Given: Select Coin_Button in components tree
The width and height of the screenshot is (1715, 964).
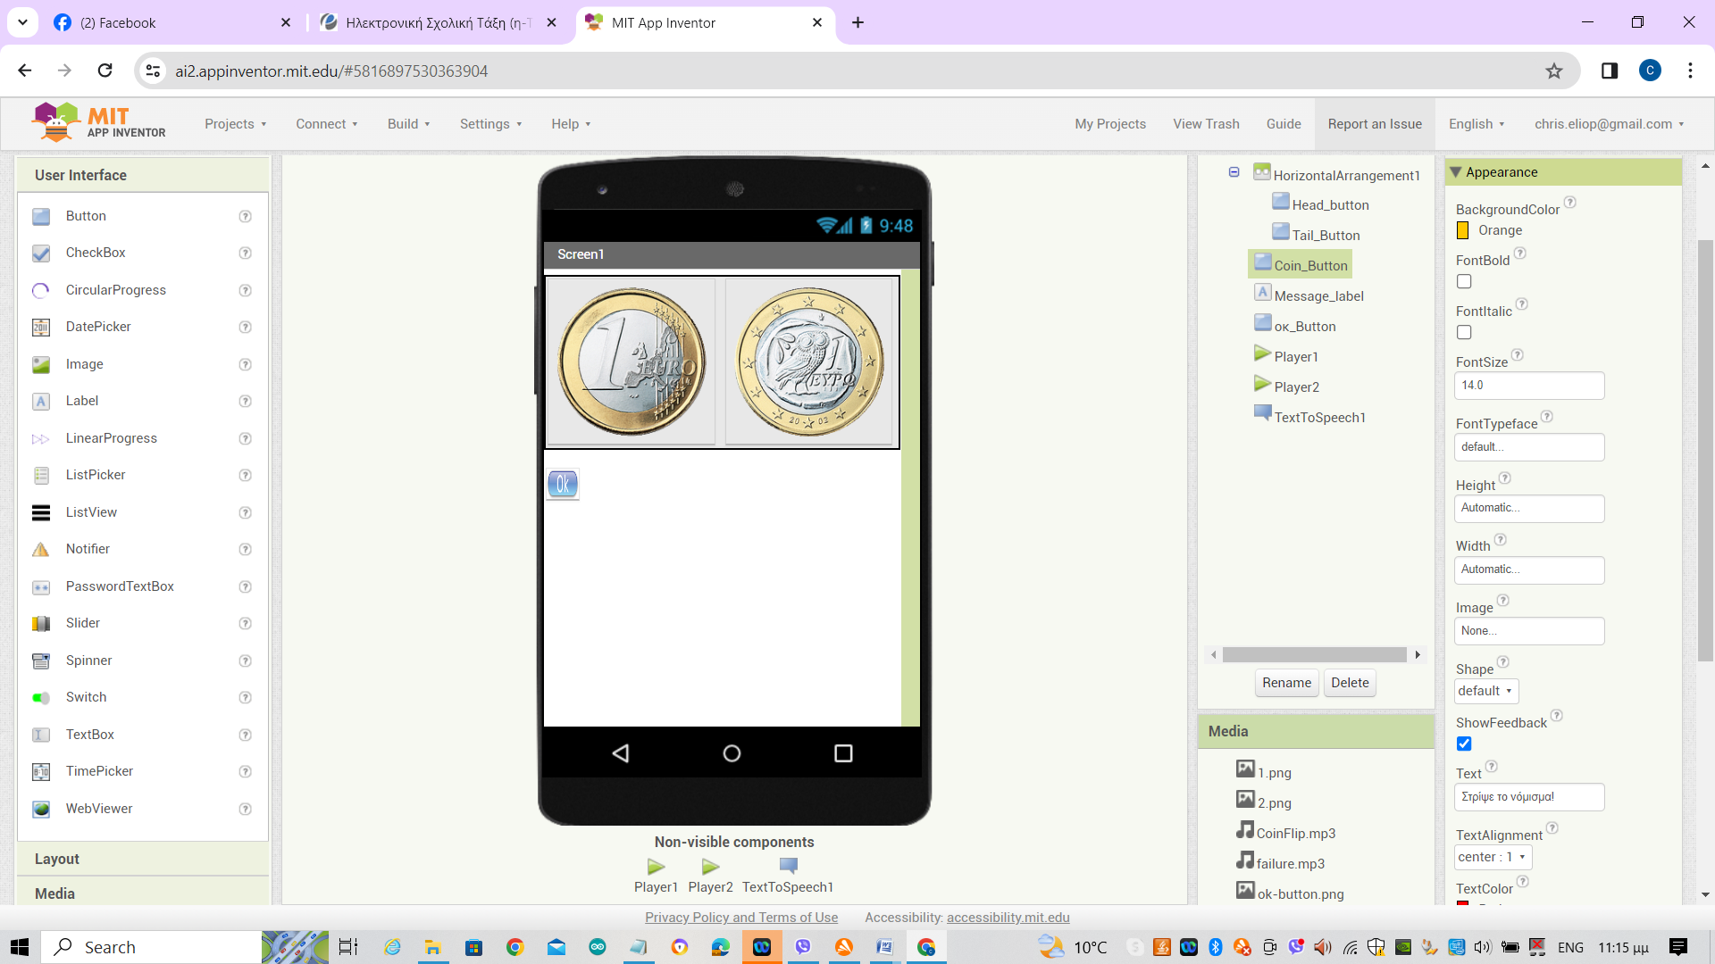Looking at the screenshot, I should (x=1301, y=265).
